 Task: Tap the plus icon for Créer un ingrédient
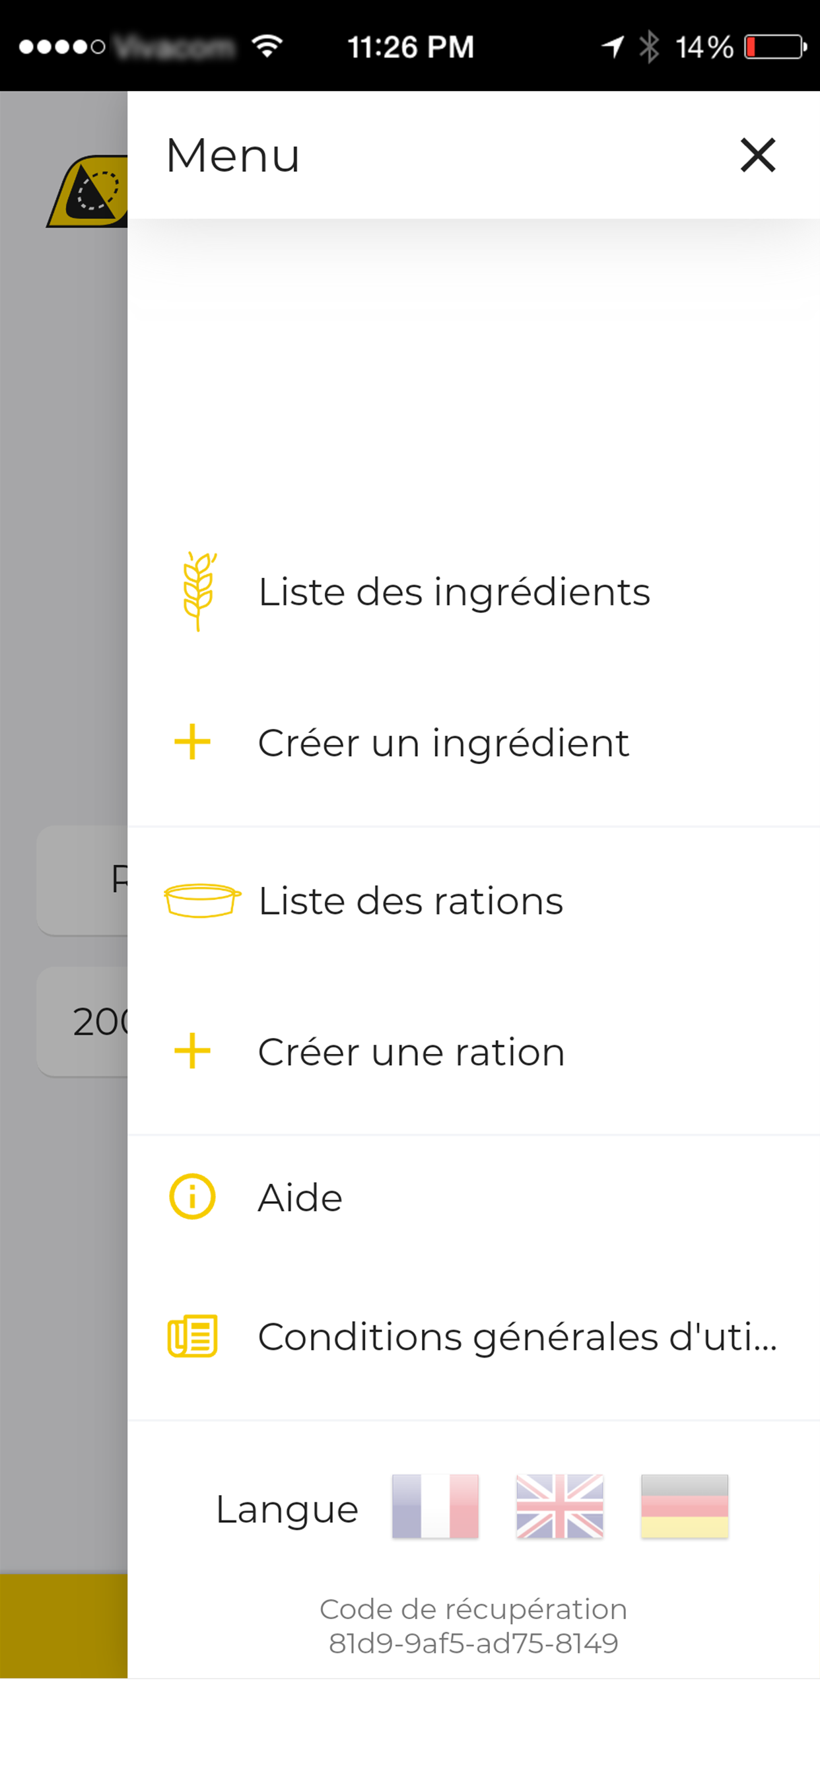coord(192,742)
